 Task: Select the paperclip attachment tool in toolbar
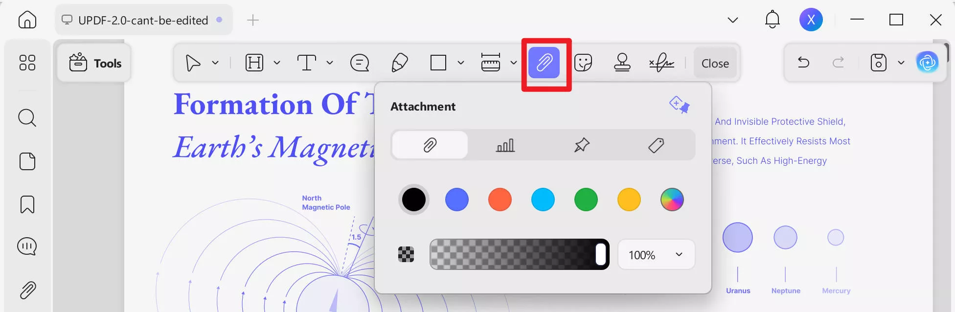click(544, 63)
